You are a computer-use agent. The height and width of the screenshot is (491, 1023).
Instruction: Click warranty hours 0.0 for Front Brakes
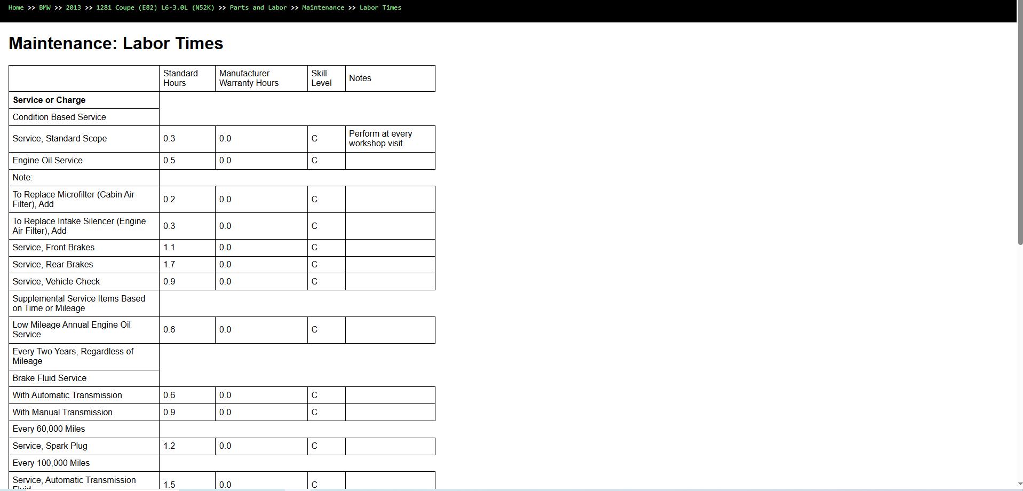(x=261, y=248)
